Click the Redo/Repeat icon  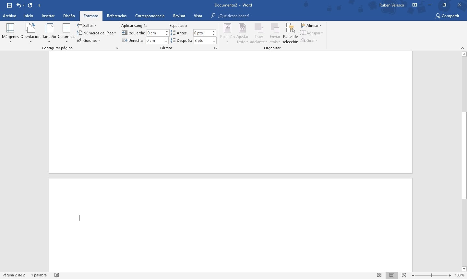[x=30, y=5]
